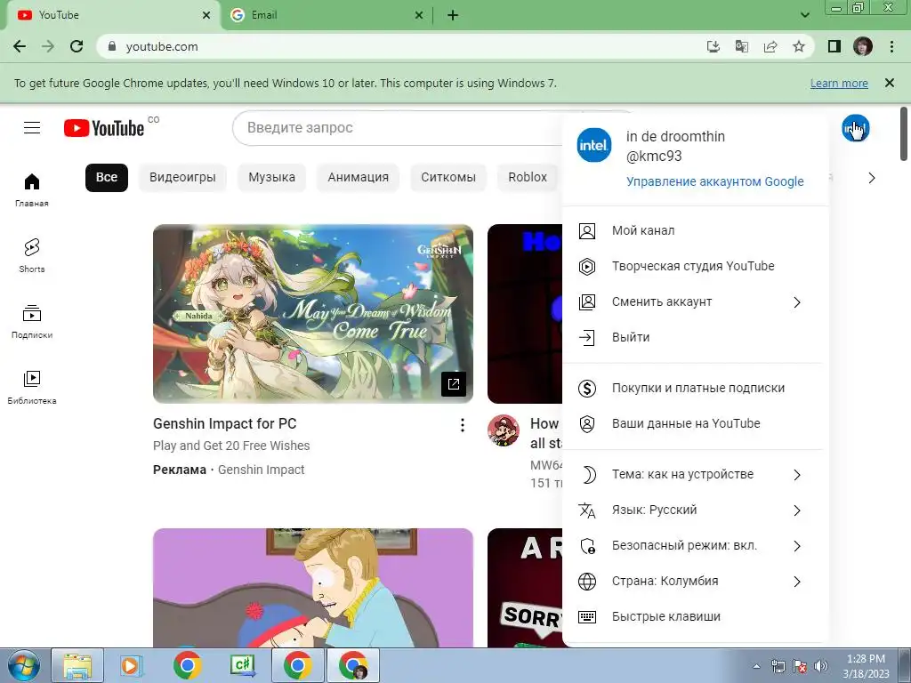Open the Chrome profile avatar
Screen dimensions: 911x683
(863, 46)
